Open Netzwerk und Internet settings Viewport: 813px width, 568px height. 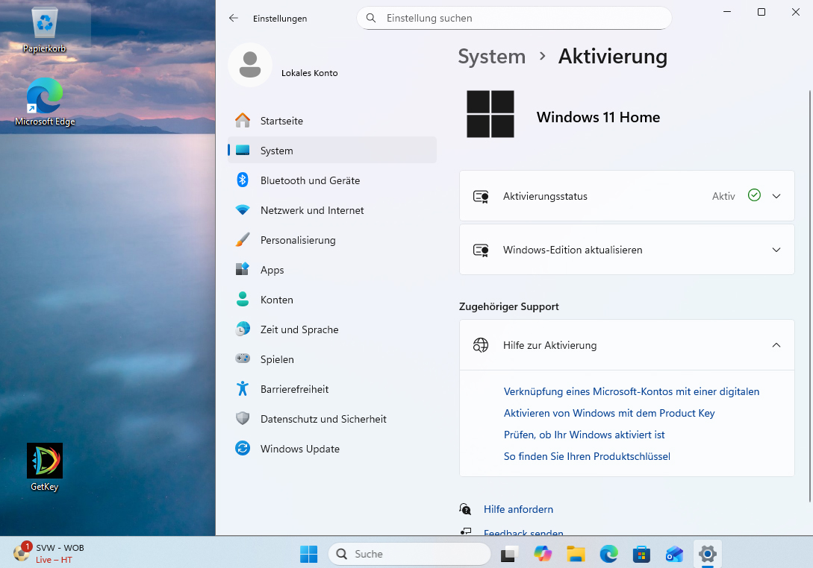click(312, 210)
